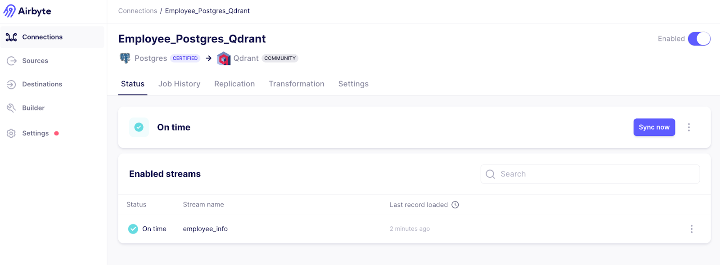The image size is (720, 265).
Task: Open Settings in the left sidebar
Action: [x=35, y=133]
